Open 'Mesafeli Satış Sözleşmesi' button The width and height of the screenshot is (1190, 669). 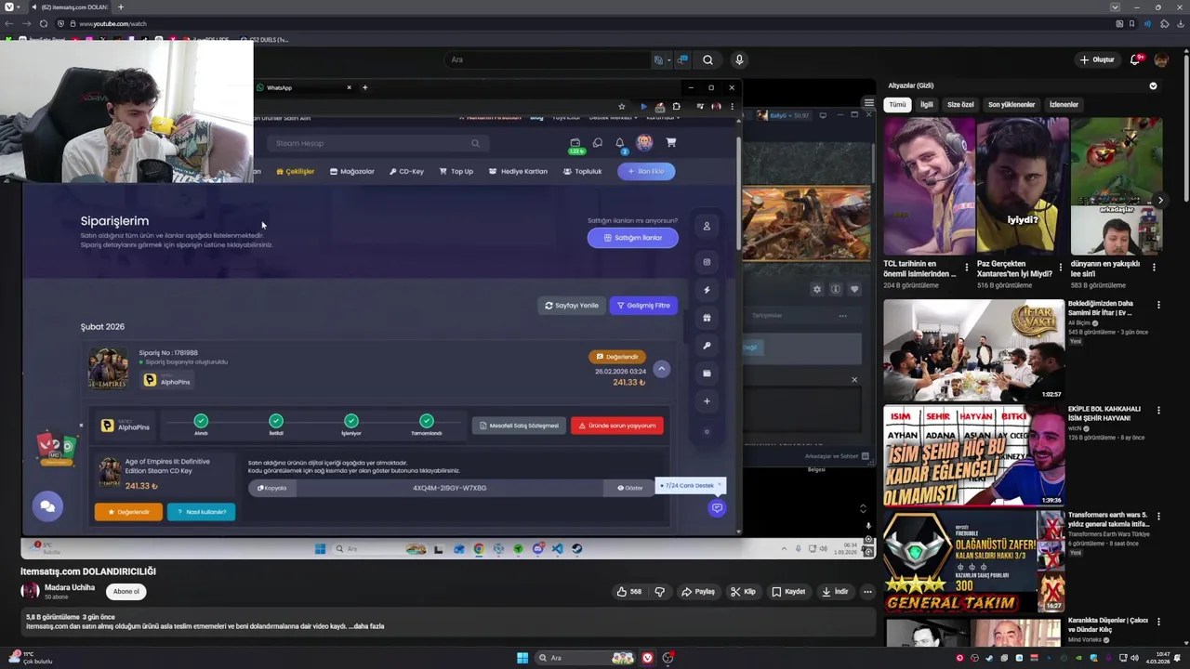pos(519,426)
